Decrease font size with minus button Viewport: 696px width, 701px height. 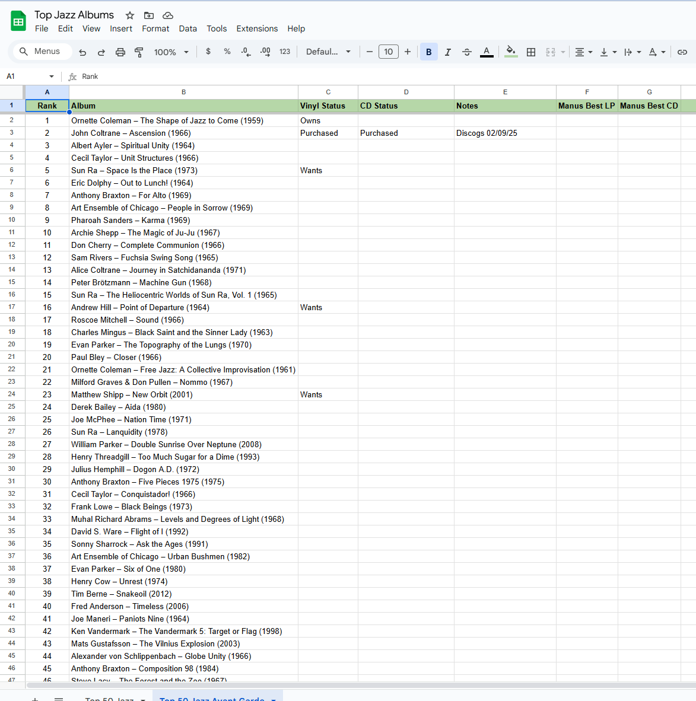[370, 52]
